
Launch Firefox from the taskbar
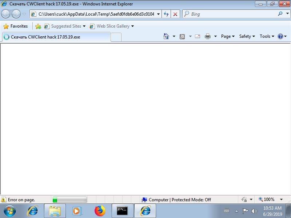[x=100, y=211]
